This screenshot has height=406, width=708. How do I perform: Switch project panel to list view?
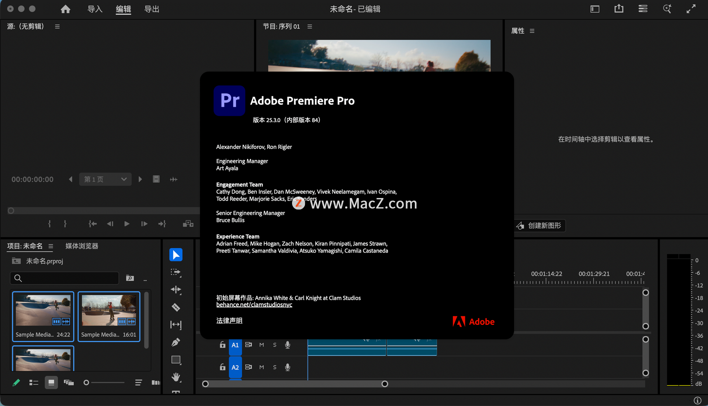(x=34, y=382)
